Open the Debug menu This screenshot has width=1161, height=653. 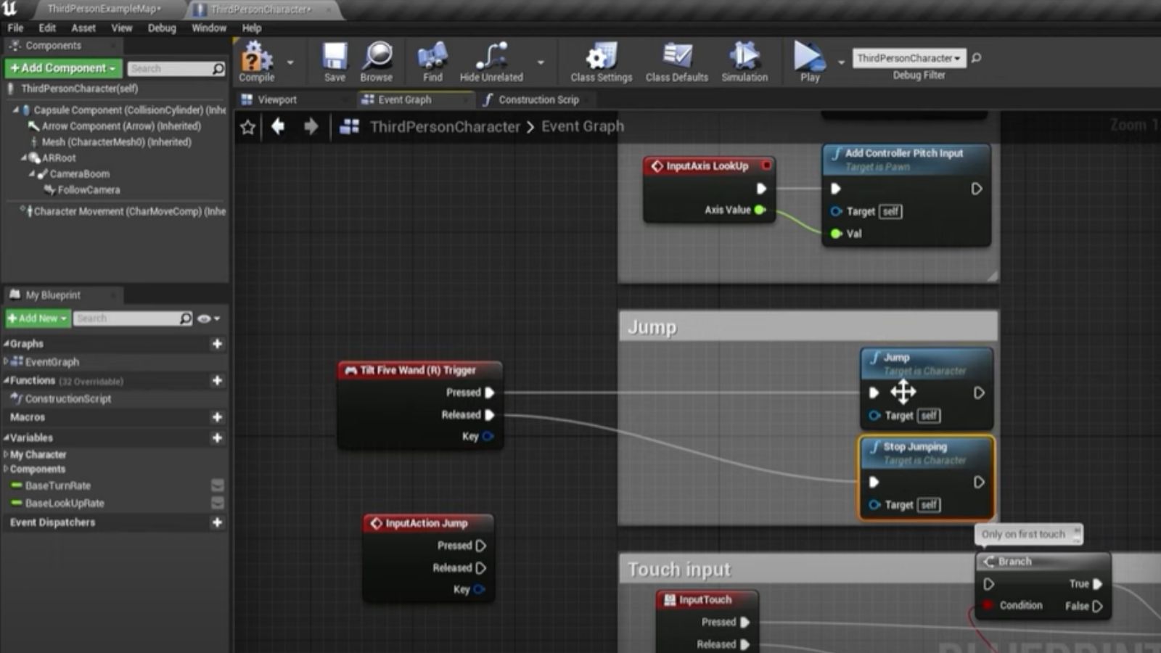[x=162, y=28]
